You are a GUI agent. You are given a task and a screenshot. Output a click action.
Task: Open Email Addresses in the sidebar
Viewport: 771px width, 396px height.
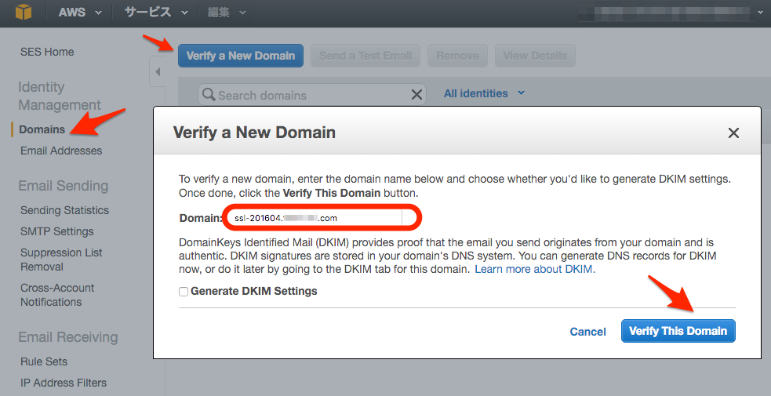[x=61, y=151]
